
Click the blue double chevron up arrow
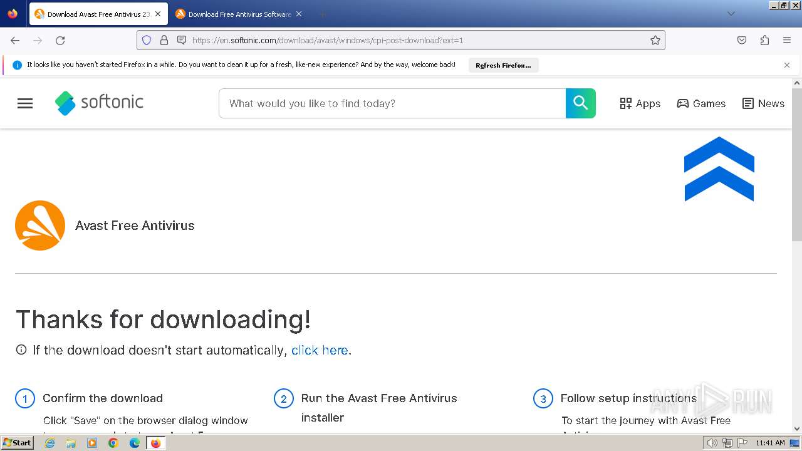[719, 169]
